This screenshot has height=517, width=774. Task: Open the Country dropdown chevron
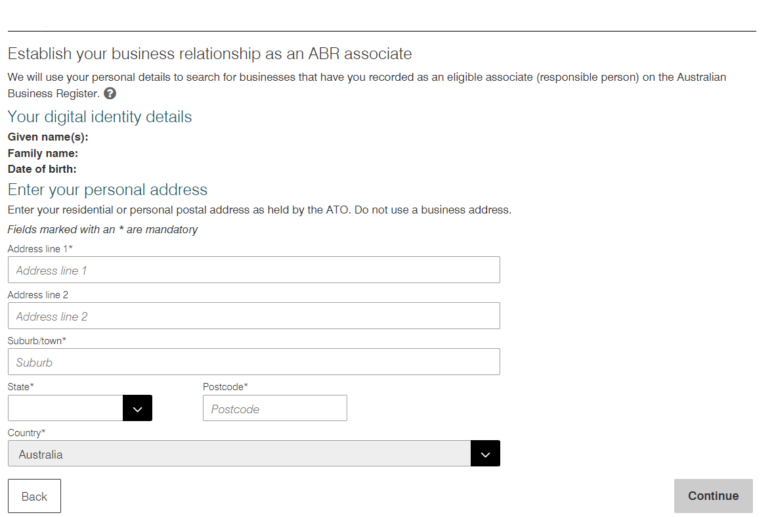coord(485,454)
